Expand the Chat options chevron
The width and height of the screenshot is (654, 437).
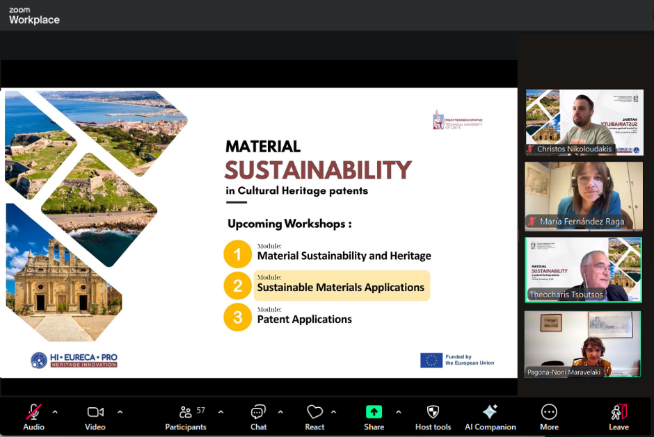pyautogui.click(x=280, y=411)
